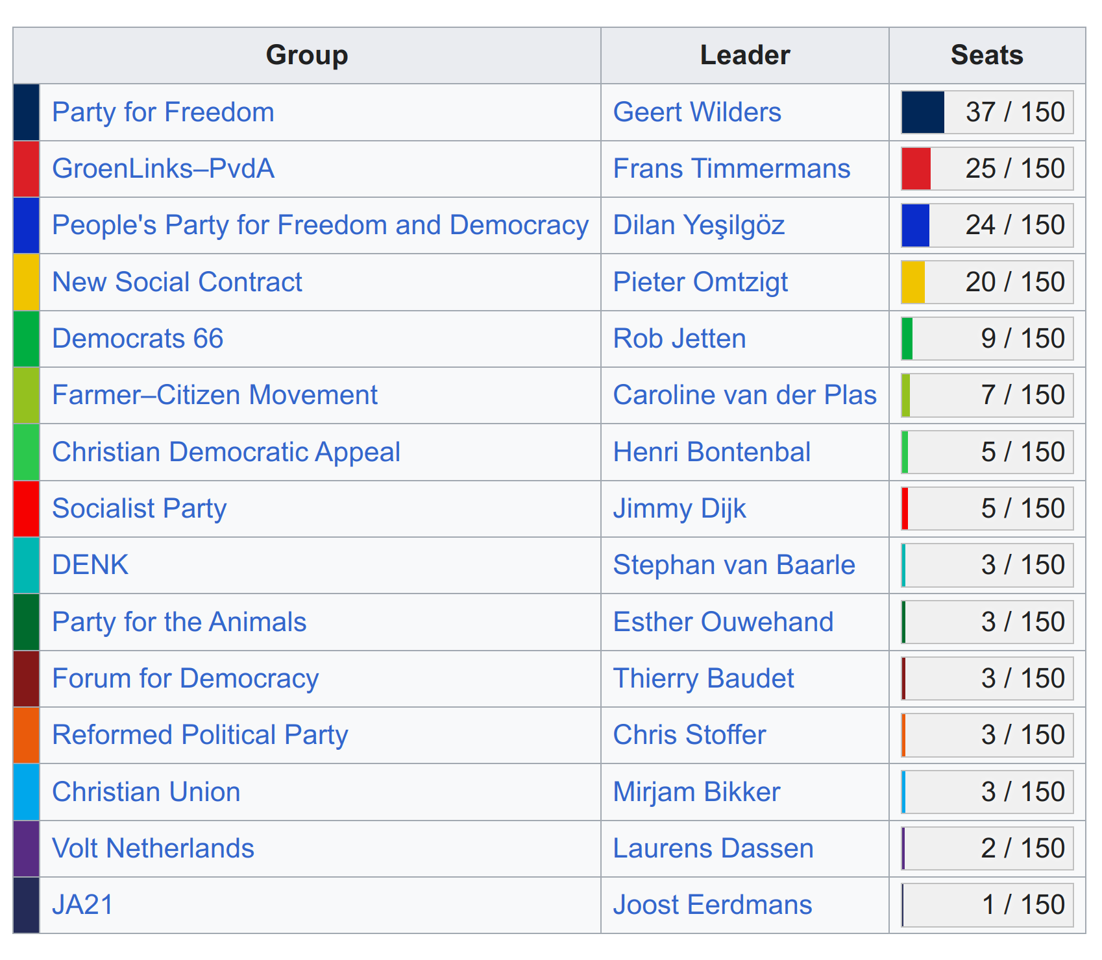The height and width of the screenshot is (960, 1102).
Task: Open New Social Contract link
Action: [177, 282]
